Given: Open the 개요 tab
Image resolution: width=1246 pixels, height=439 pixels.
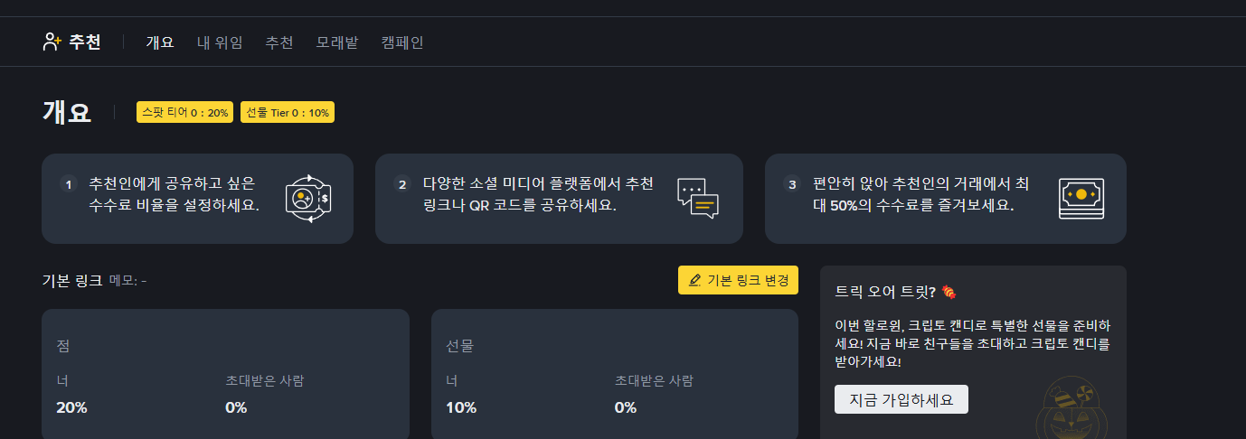Looking at the screenshot, I should (160, 42).
